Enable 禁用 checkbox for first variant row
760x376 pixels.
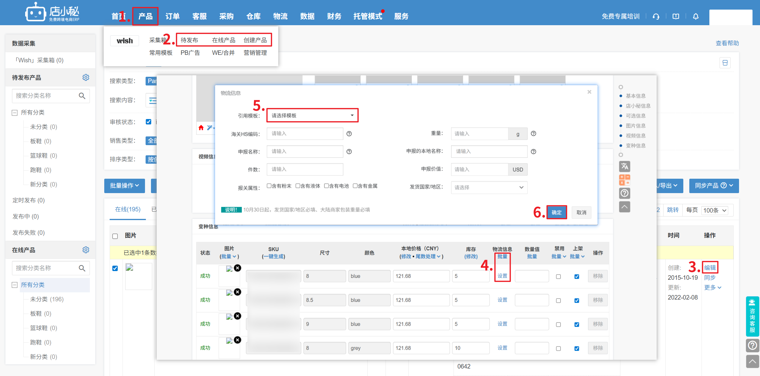pos(558,276)
